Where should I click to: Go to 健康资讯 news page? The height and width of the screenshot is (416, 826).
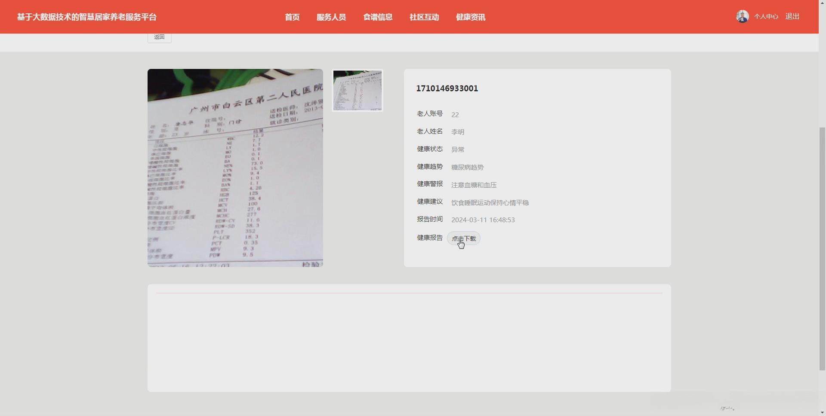[x=470, y=17]
